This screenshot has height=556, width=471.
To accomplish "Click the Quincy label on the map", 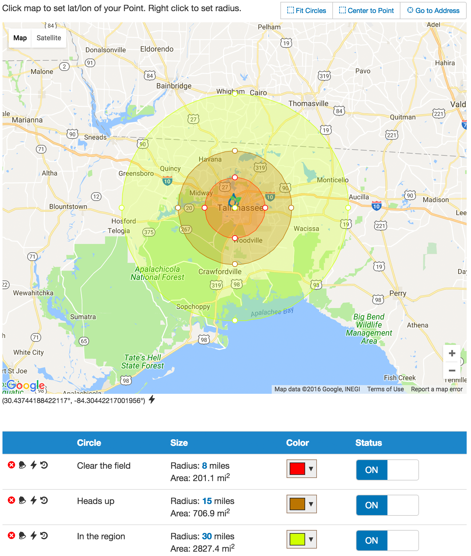I will pos(170,169).
